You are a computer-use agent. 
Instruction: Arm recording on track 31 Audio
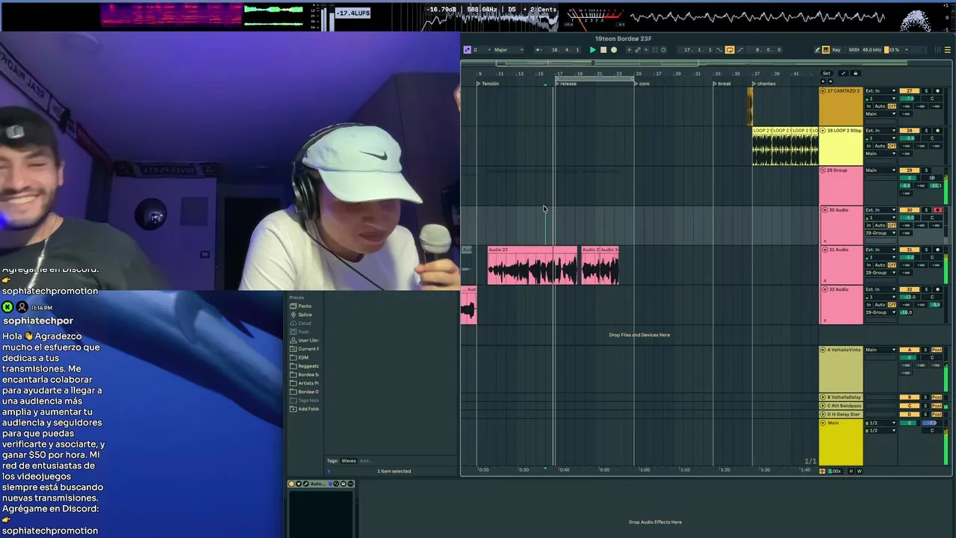pyautogui.click(x=937, y=250)
